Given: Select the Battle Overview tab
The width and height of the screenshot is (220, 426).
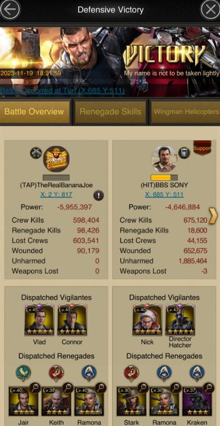Looking at the screenshot, I should tap(34, 112).
